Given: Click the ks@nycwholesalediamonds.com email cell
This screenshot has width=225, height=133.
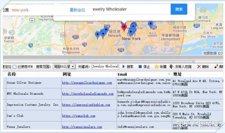Looking at the screenshot, I should [144, 94].
